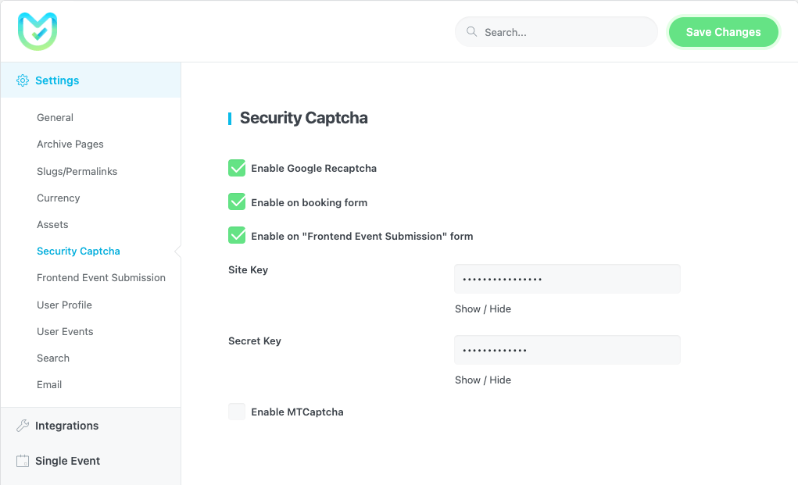The width and height of the screenshot is (798, 485).
Task: Click the Secret Key label
Action: click(x=255, y=341)
